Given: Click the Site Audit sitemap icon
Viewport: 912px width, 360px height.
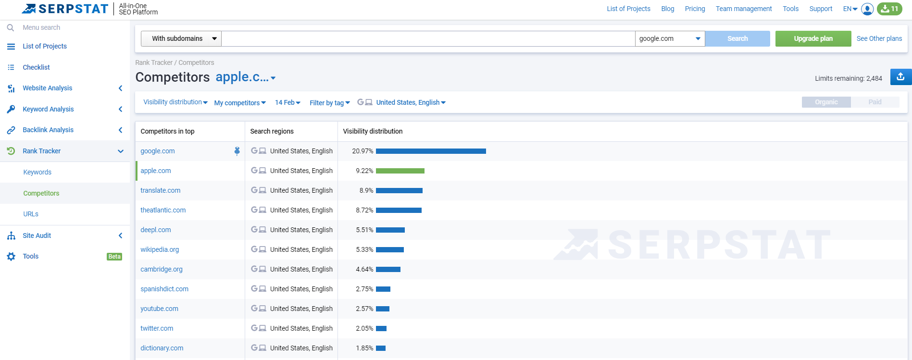Looking at the screenshot, I should [11, 236].
